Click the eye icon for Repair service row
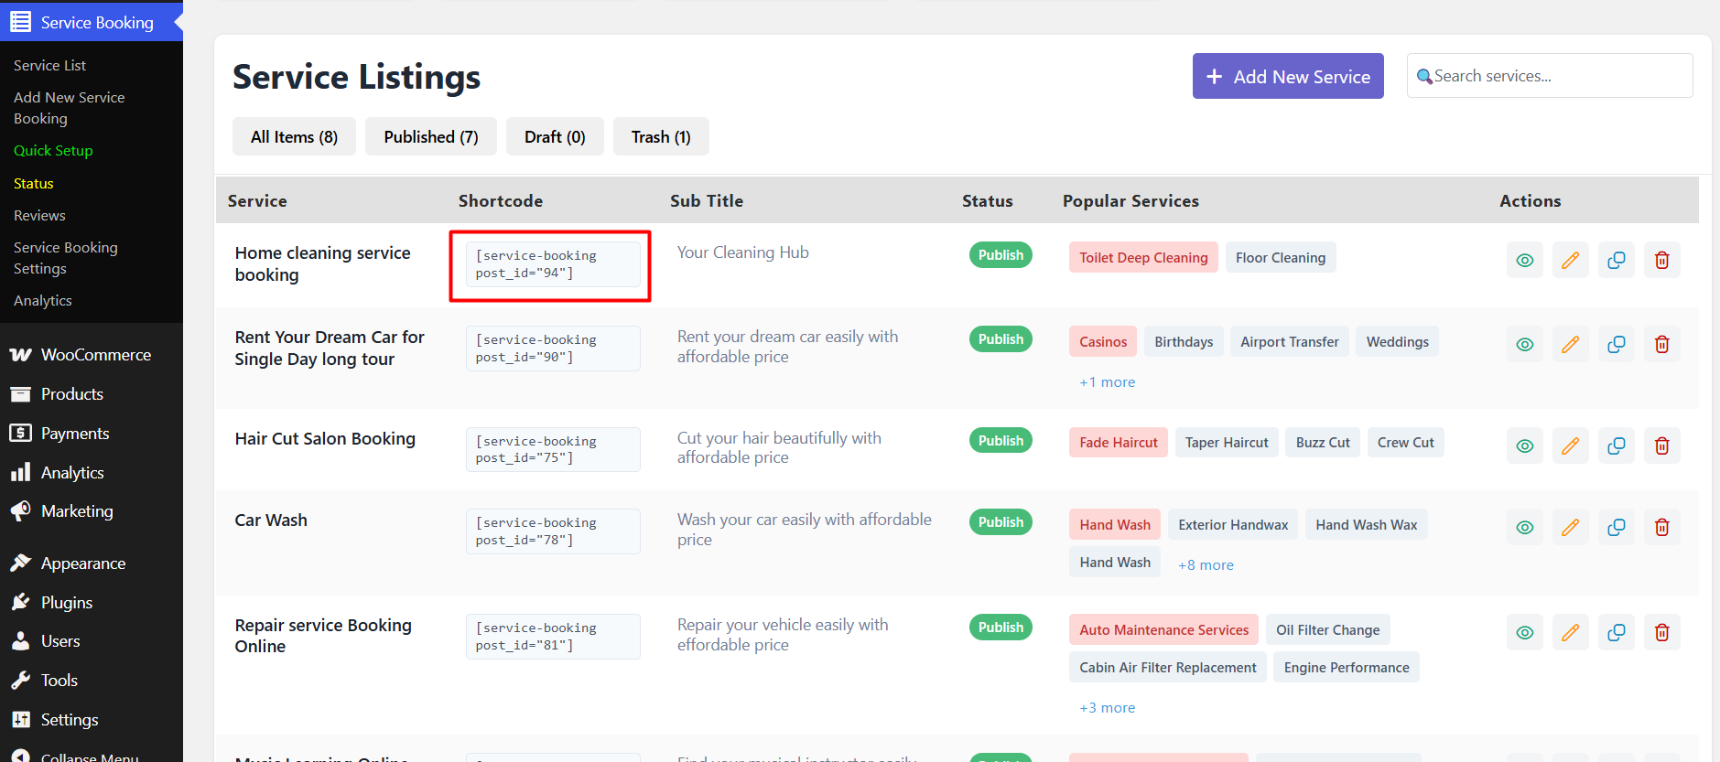The height and width of the screenshot is (762, 1720). pos(1524,633)
